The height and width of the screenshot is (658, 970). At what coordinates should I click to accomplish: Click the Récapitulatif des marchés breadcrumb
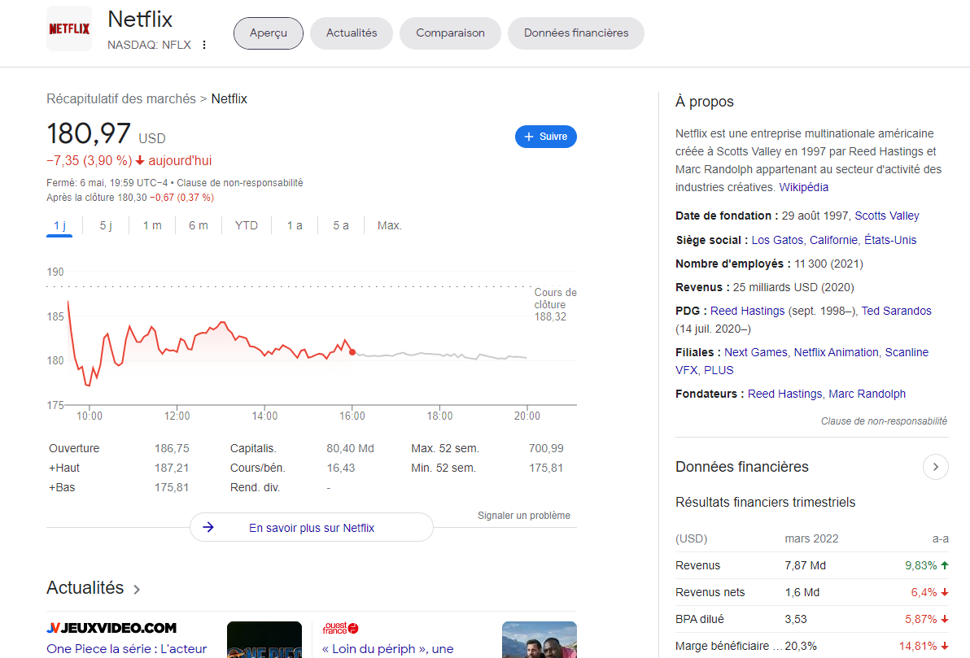click(x=121, y=99)
